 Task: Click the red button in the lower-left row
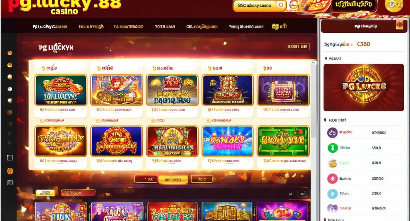point(78,193)
